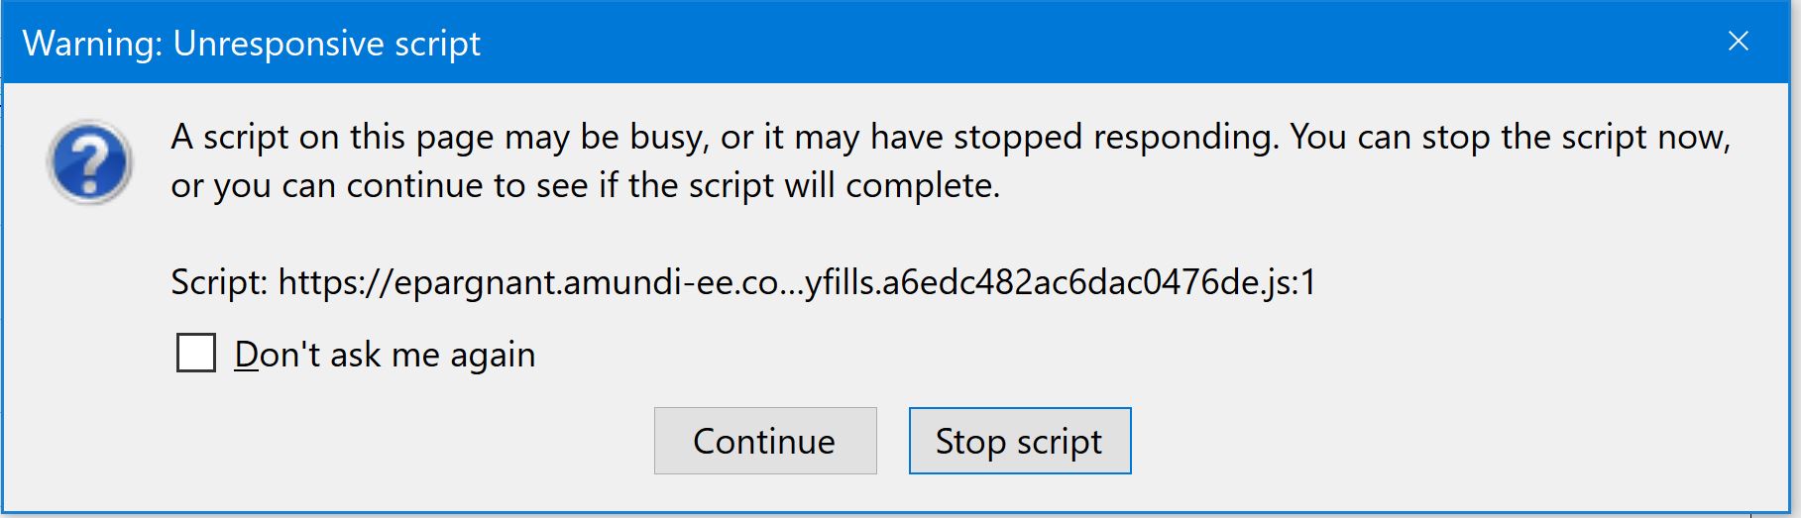Click the blue question mark icon

coord(89,161)
